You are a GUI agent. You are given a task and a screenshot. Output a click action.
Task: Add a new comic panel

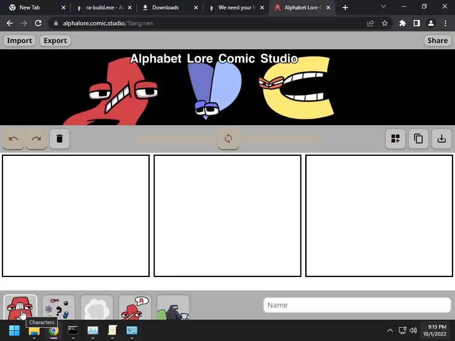pos(395,139)
